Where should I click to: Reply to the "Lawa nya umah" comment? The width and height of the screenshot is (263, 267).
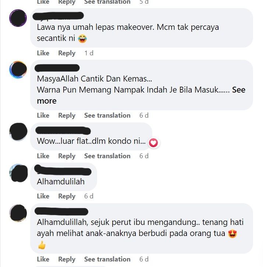click(x=67, y=53)
